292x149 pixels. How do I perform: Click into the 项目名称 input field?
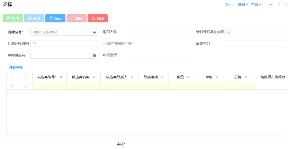point(160,32)
